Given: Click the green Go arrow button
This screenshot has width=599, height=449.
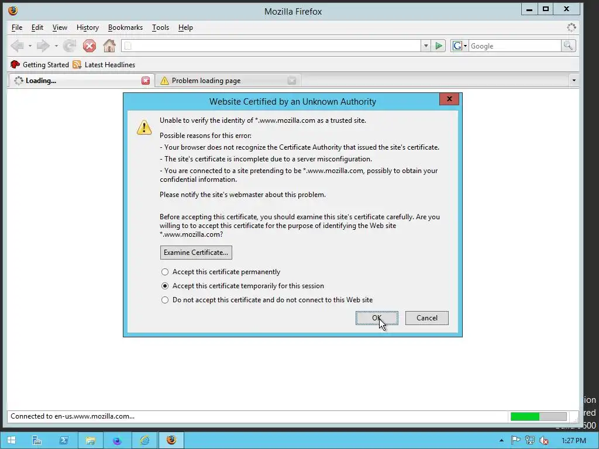Looking at the screenshot, I should point(439,46).
